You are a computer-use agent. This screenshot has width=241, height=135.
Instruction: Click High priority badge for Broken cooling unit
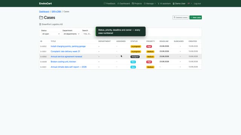click(x=149, y=62)
